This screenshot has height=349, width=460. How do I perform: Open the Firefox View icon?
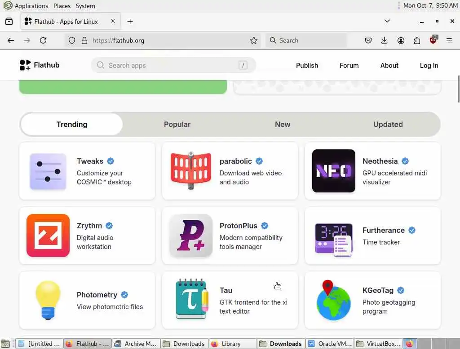9,22
